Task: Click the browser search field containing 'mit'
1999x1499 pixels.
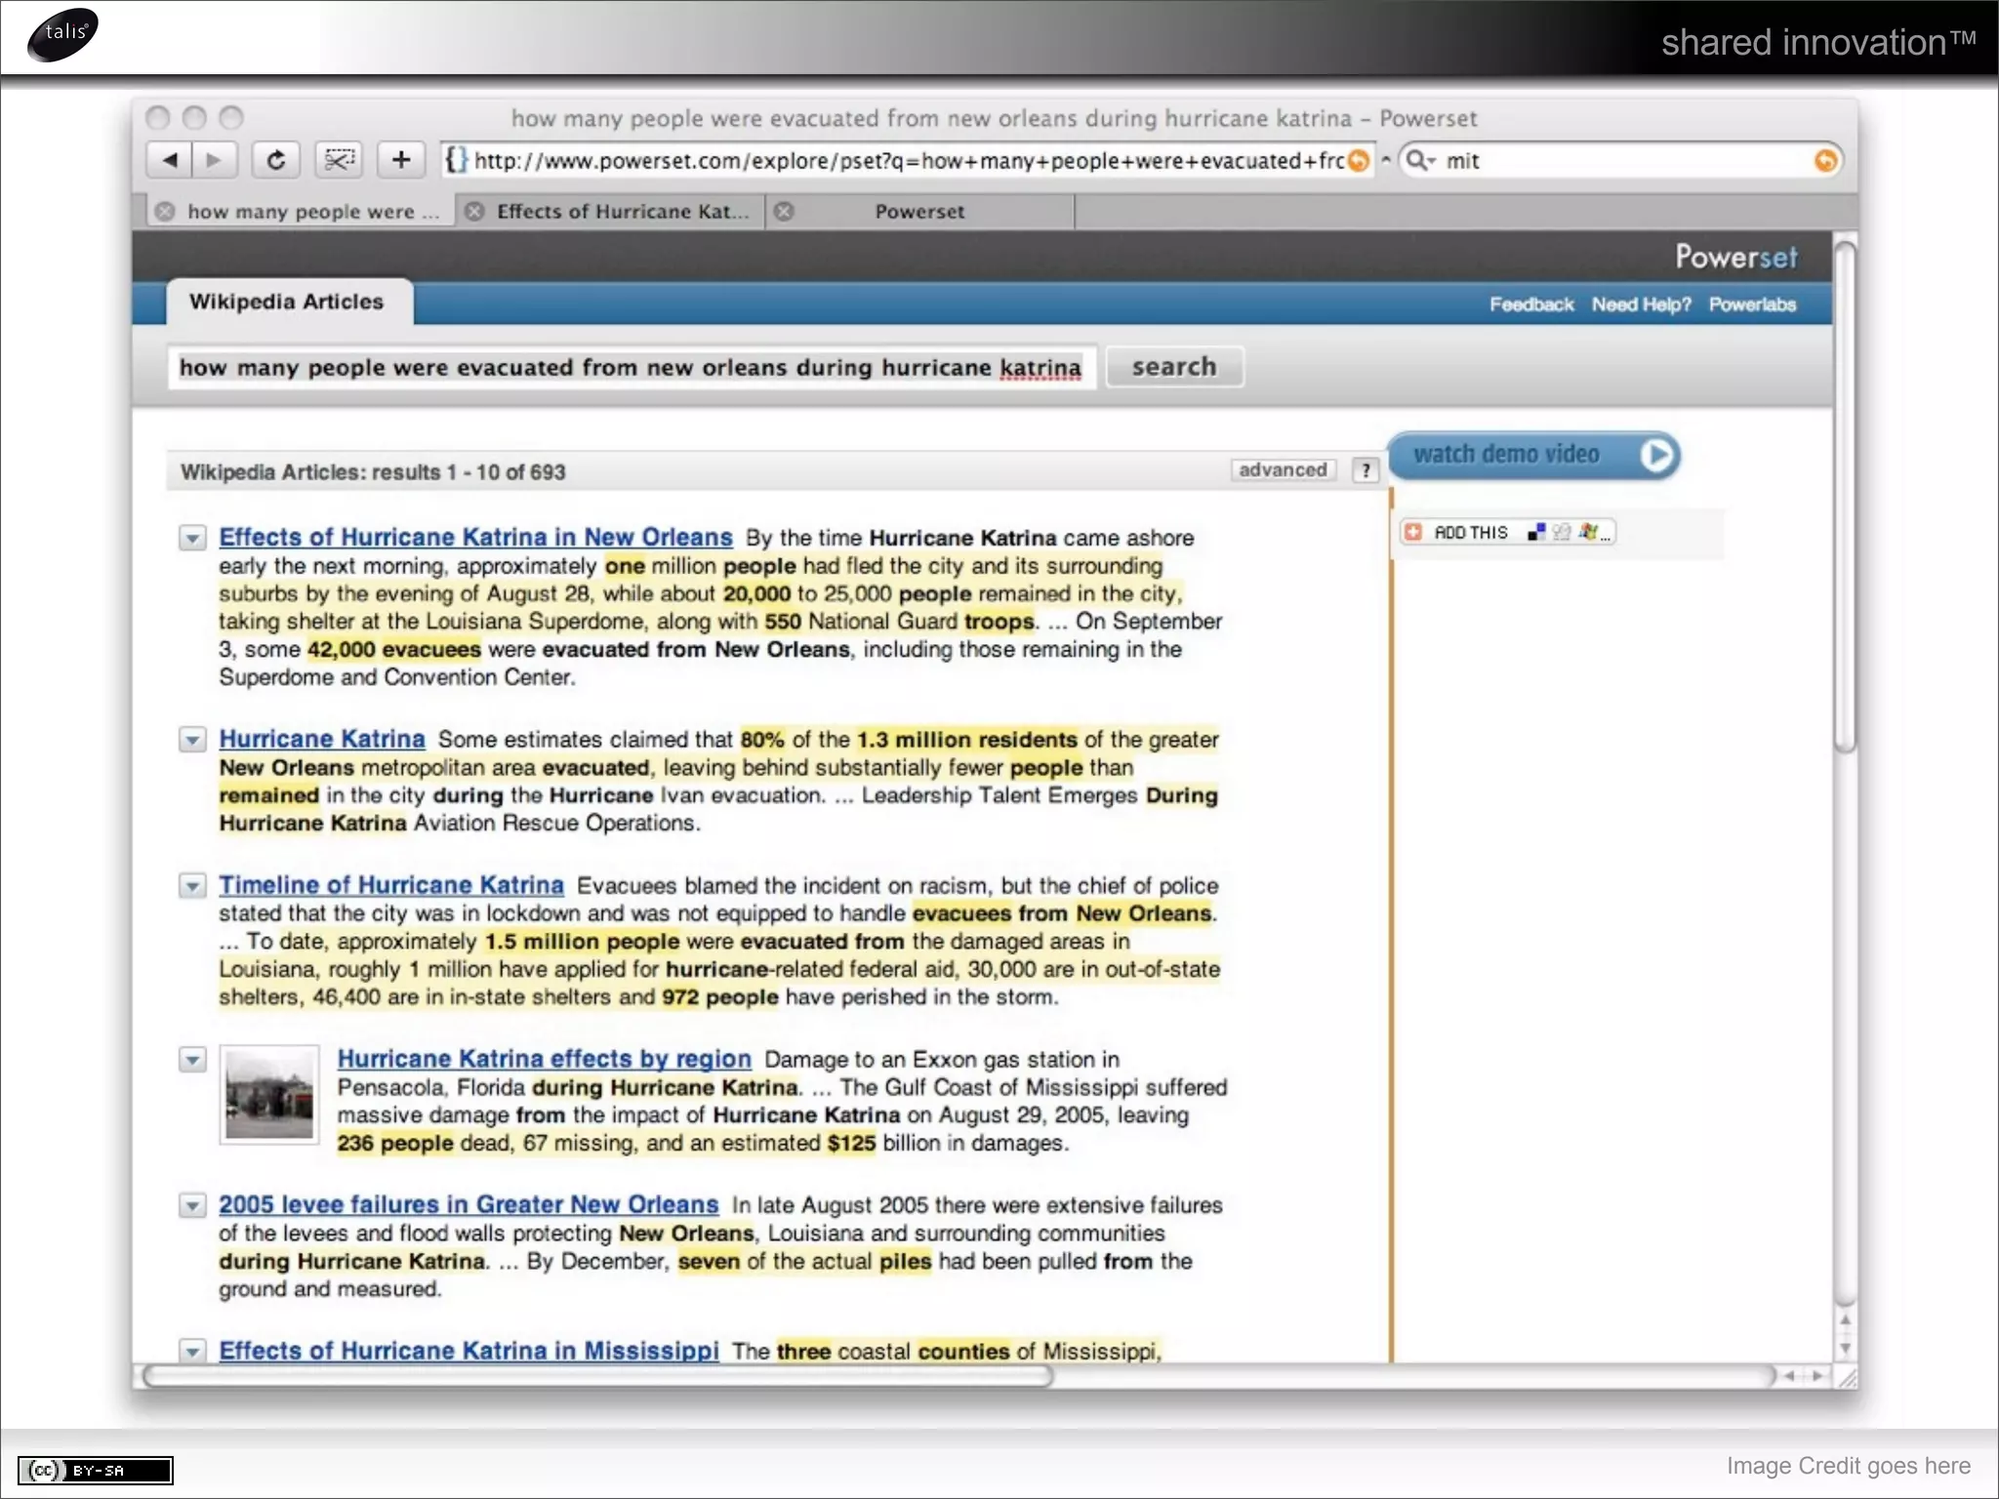Action: point(1620,160)
